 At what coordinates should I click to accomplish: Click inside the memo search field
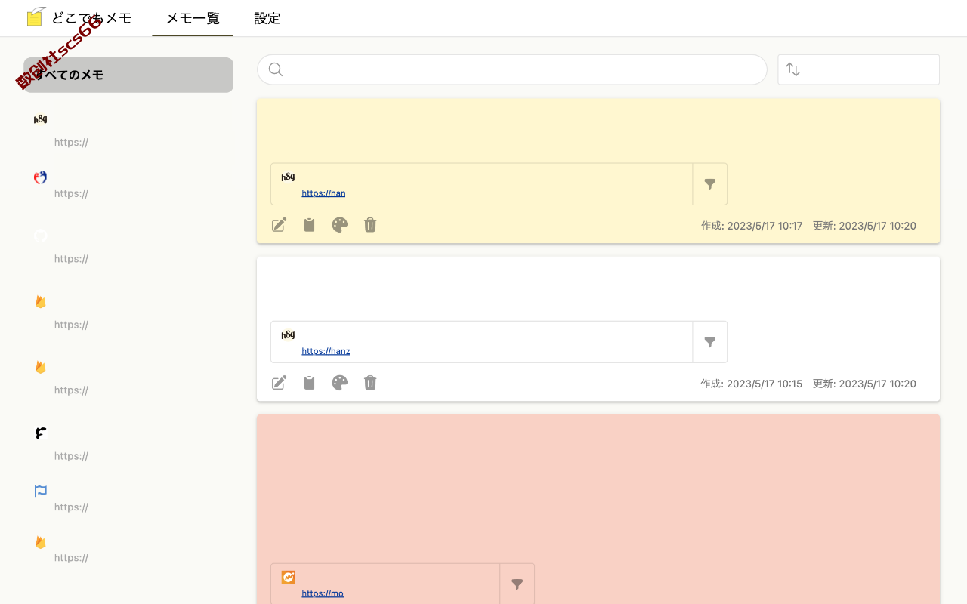tap(512, 69)
